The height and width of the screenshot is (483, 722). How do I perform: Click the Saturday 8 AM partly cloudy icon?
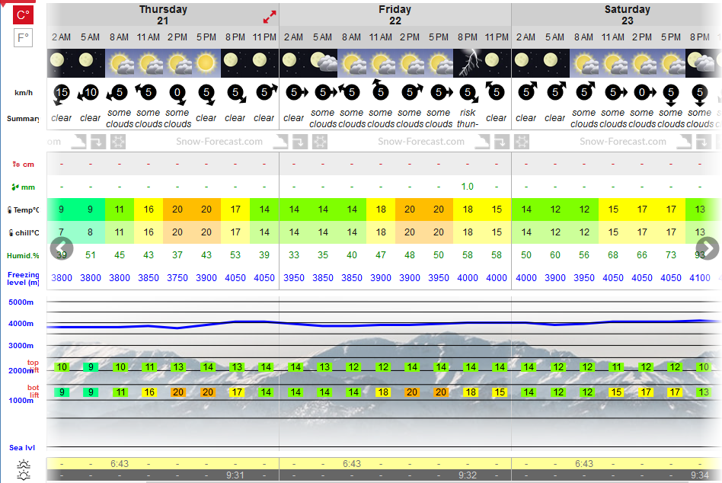(584, 63)
